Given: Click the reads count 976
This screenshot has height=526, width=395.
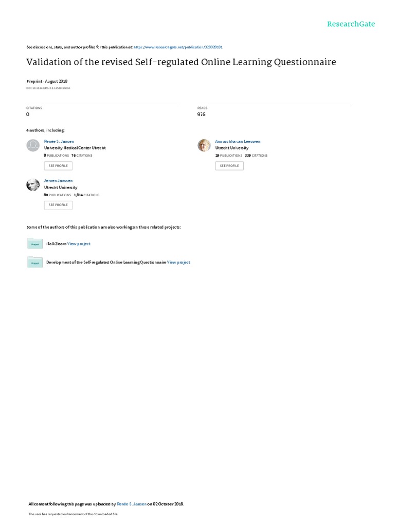Looking at the screenshot, I should click(x=201, y=115).
